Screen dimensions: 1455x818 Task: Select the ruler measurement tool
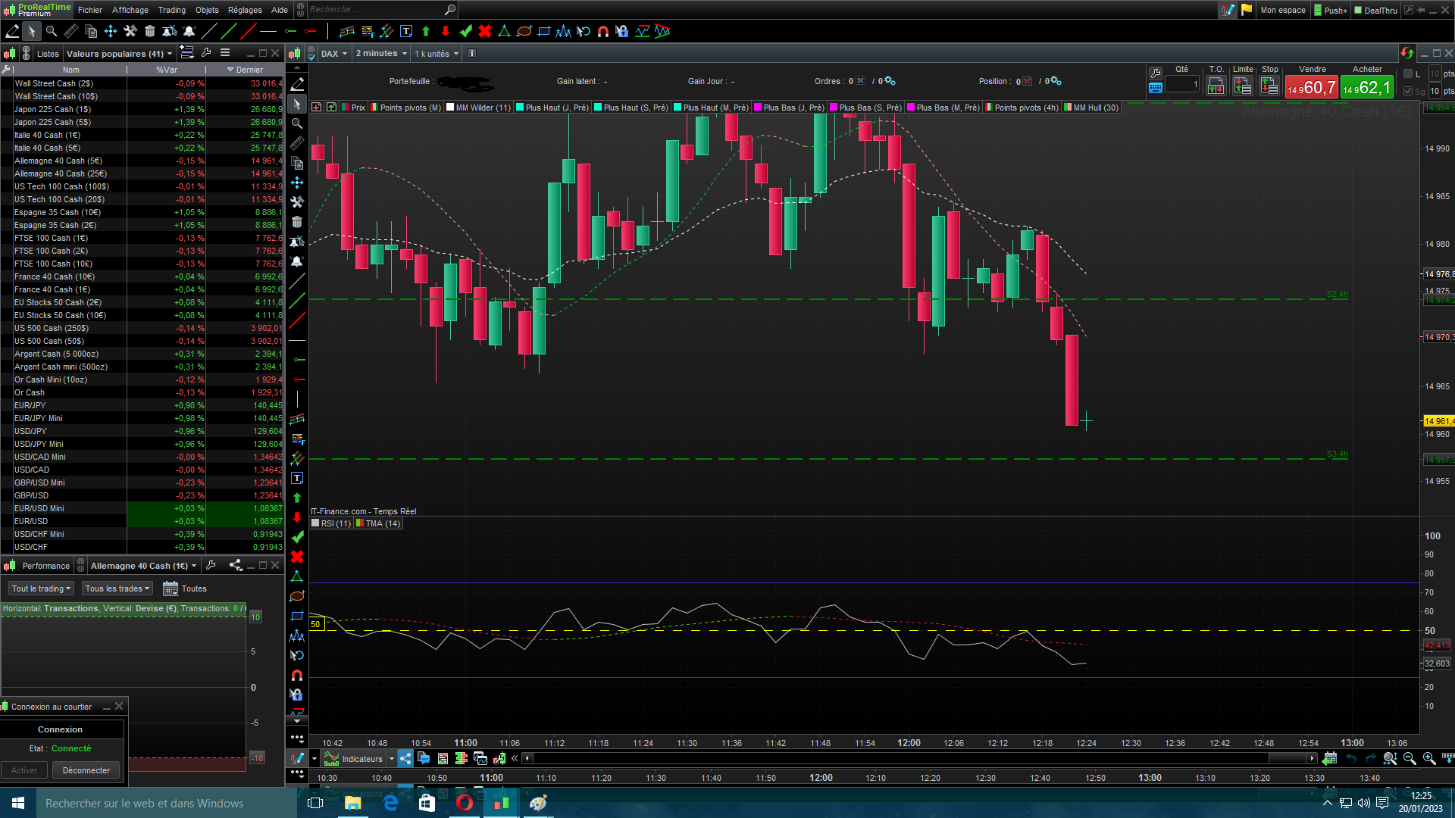coord(70,31)
